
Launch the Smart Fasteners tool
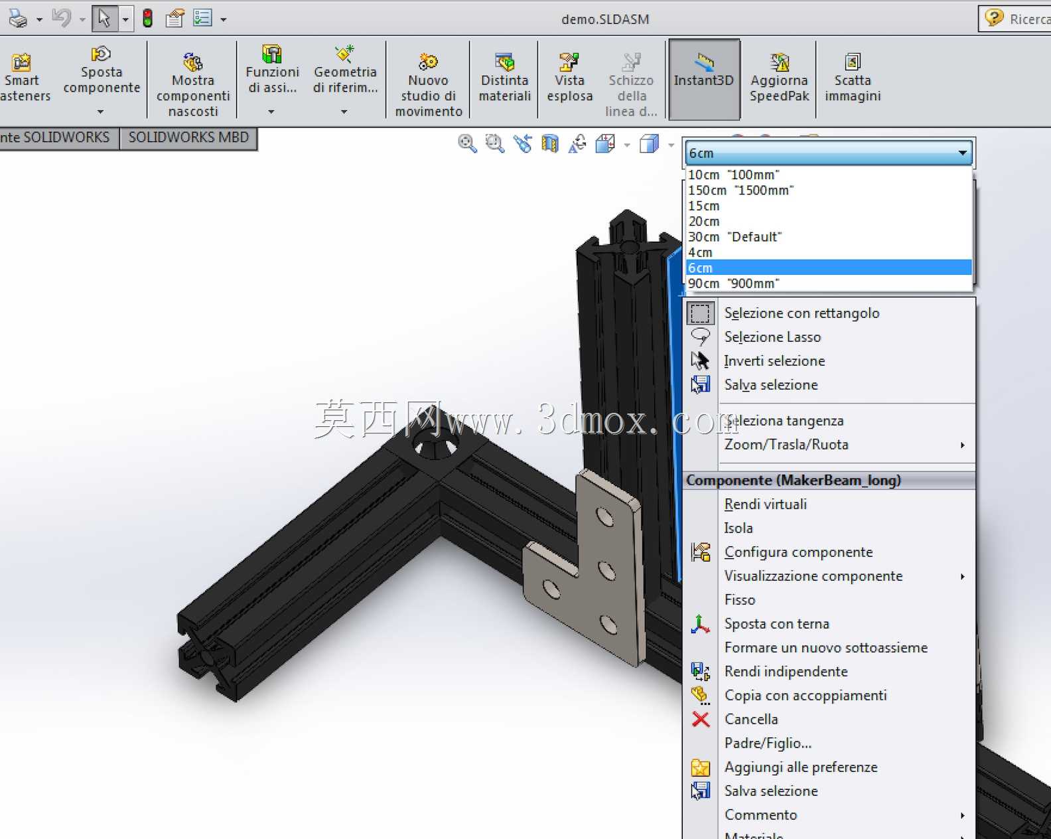(x=24, y=78)
